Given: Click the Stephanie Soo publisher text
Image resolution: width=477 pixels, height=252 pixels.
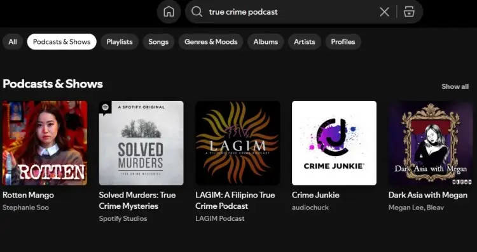Looking at the screenshot, I should point(25,208).
